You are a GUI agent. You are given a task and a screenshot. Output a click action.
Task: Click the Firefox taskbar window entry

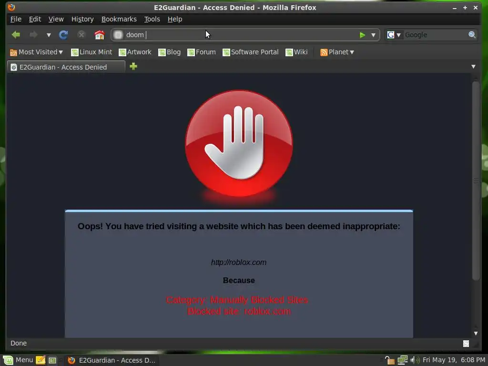112,360
